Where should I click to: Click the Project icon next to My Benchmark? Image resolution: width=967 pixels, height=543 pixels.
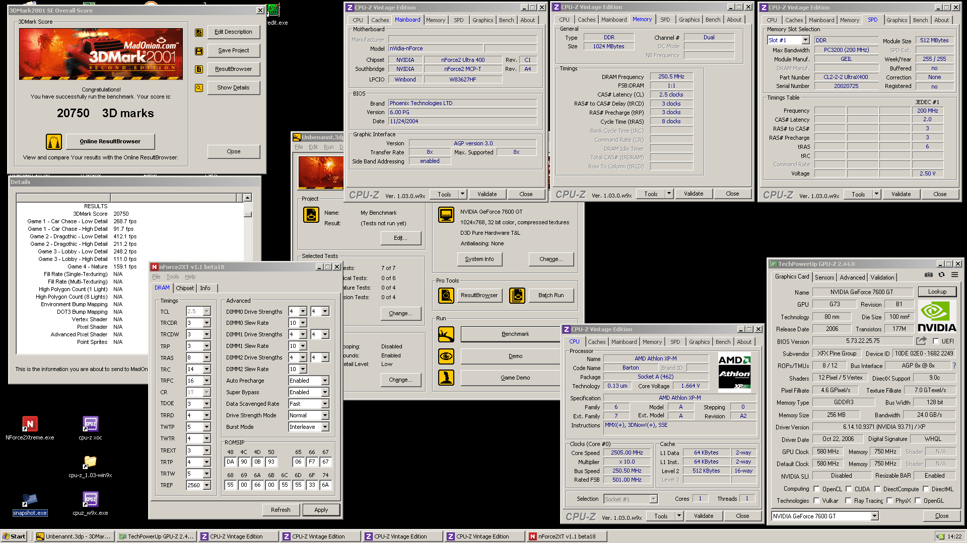click(x=311, y=215)
